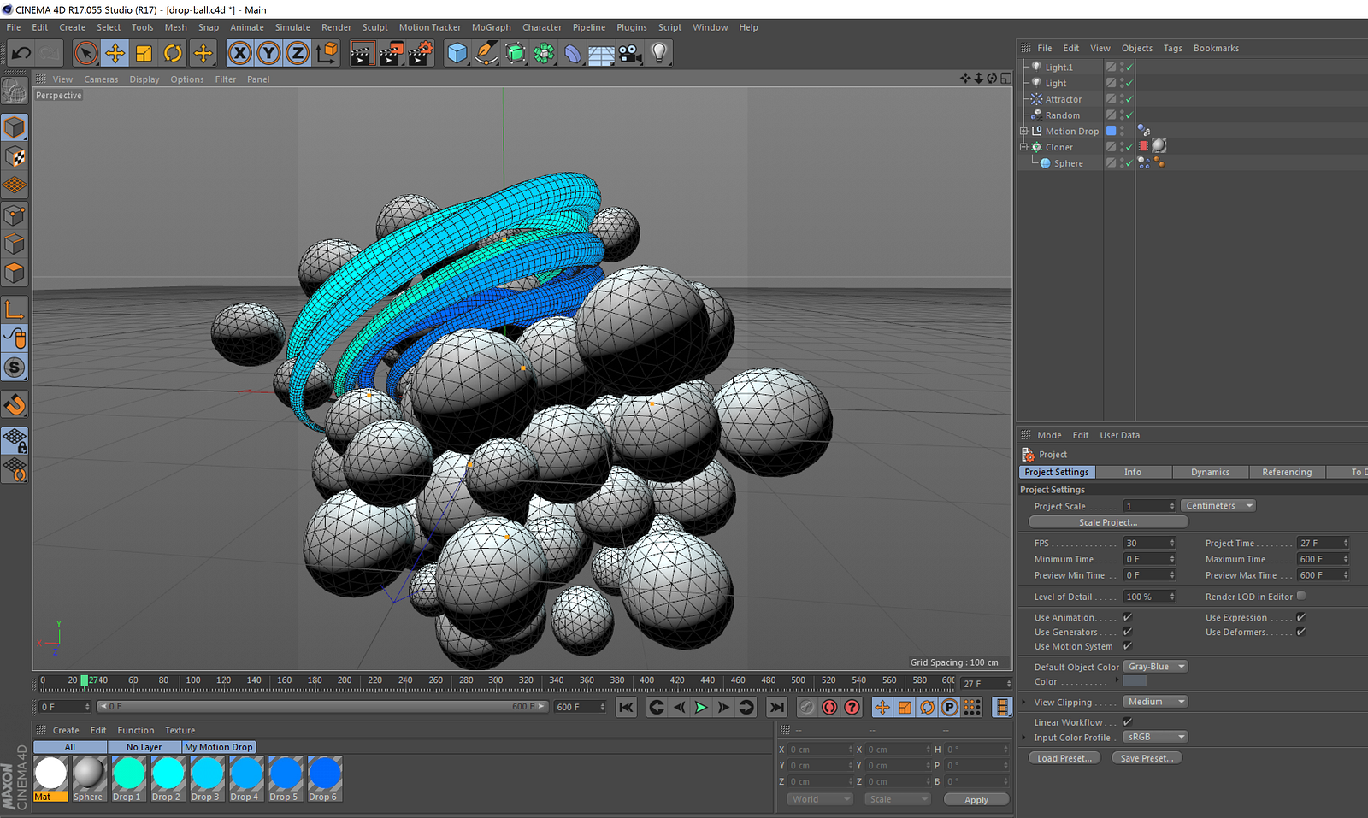Click the Undo arrow icon
Viewport: 1368px width, 818px height.
point(21,53)
